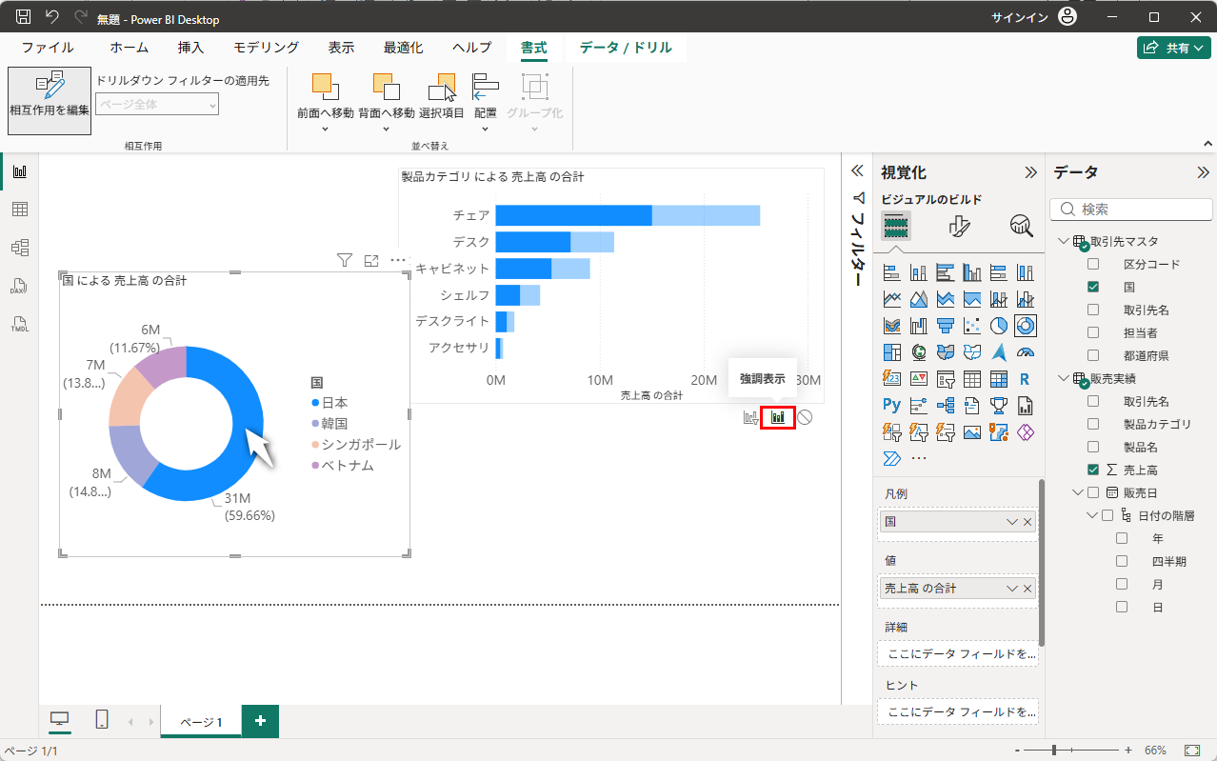Select the funnel chart visual
Screen dimensions: 1217x761
946,326
